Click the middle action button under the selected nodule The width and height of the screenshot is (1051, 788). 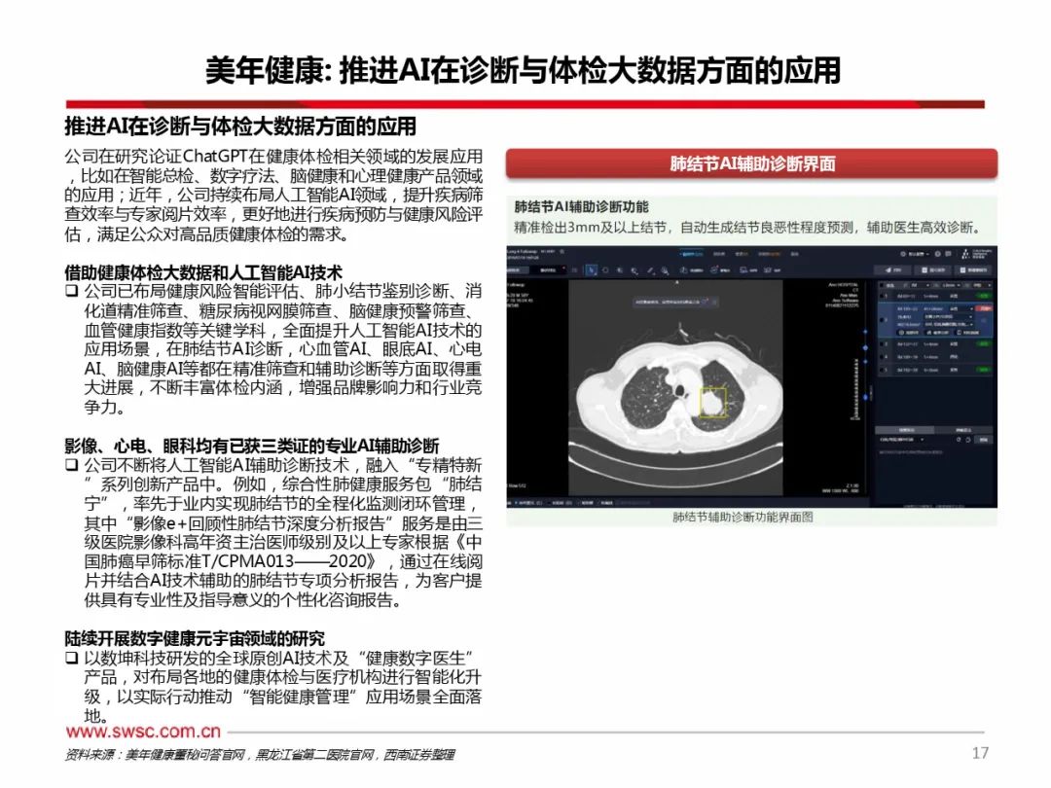pyautogui.click(x=937, y=333)
